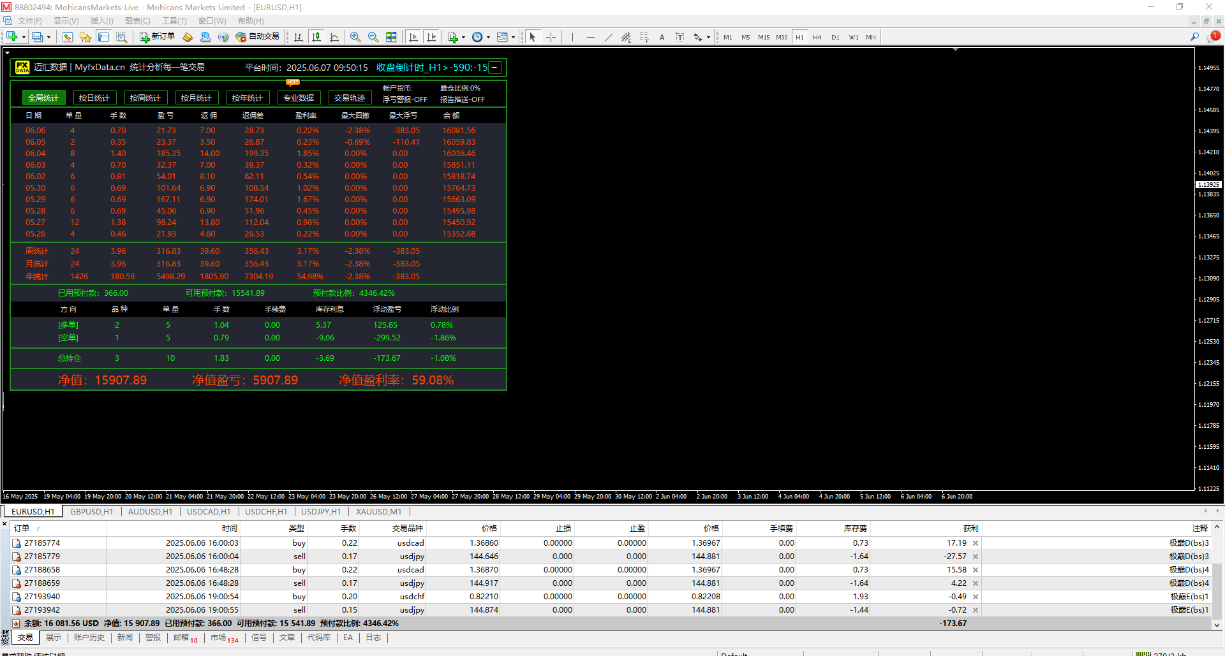
Task: Select the equidistant channel tool
Action: 626,37
